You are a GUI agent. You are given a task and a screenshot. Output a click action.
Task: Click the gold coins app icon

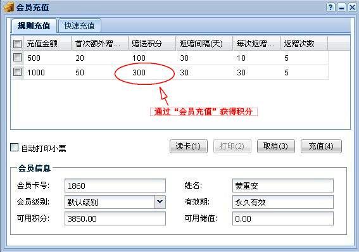point(8,7)
